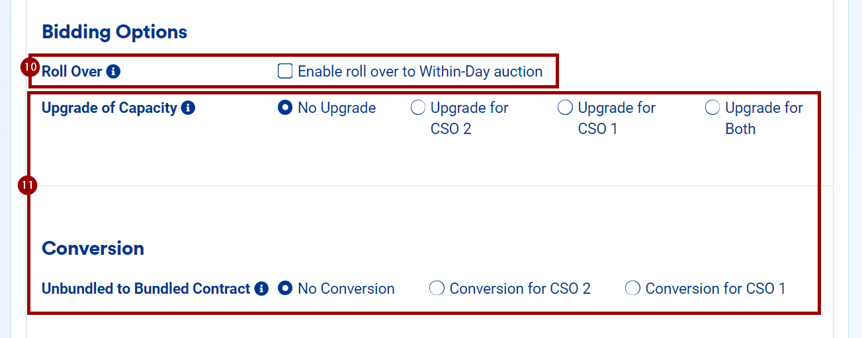Click the Unbundled to Bundled Contract label

(146, 288)
